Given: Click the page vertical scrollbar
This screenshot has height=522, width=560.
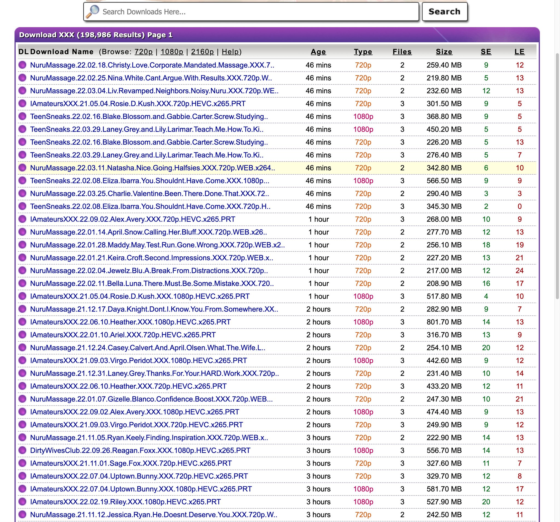Looking at the screenshot, I should (557, 175).
